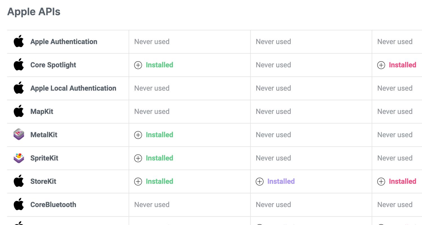Expand plus circle by pink Installed, StoreKit
Viewport: 422px width, 225px height.
click(x=381, y=182)
